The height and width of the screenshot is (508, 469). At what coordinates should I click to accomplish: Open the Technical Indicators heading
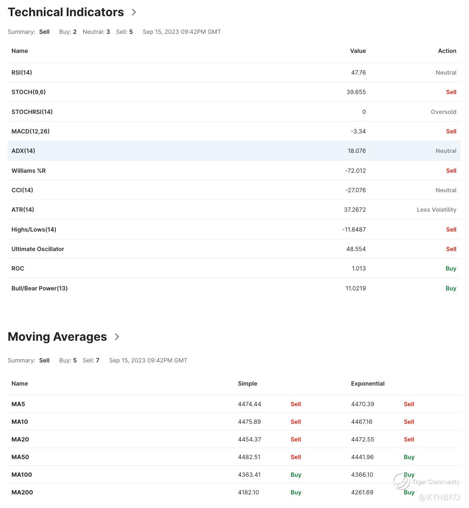click(x=66, y=12)
